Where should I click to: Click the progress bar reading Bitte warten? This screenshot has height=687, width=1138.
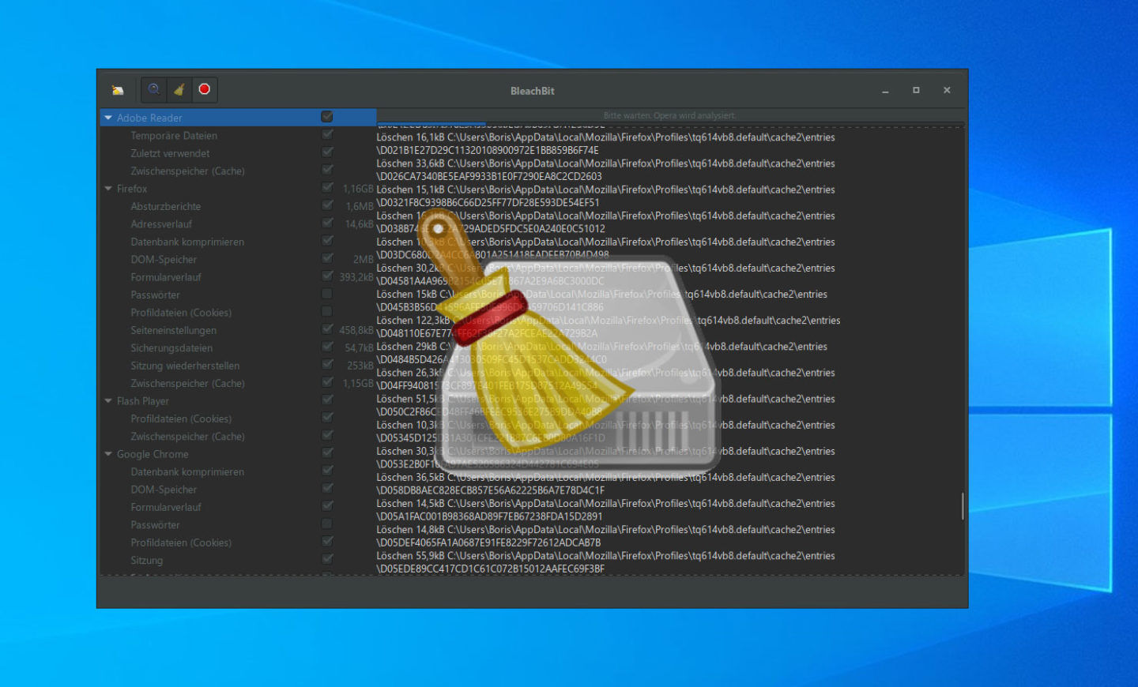[670, 115]
